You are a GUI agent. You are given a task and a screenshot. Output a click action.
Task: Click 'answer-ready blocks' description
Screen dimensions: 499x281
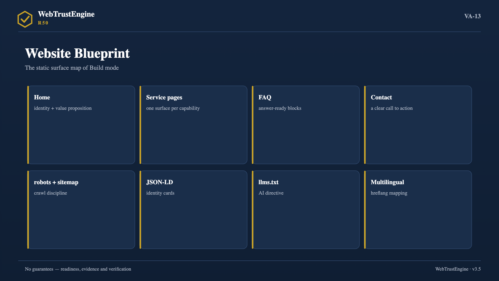(280, 108)
